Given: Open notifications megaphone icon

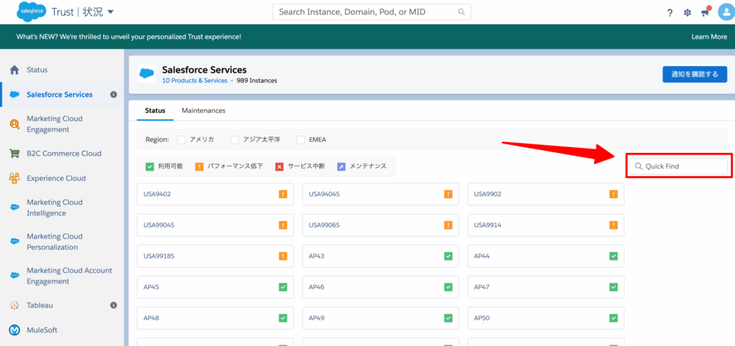Looking at the screenshot, I should pyautogui.click(x=706, y=12).
